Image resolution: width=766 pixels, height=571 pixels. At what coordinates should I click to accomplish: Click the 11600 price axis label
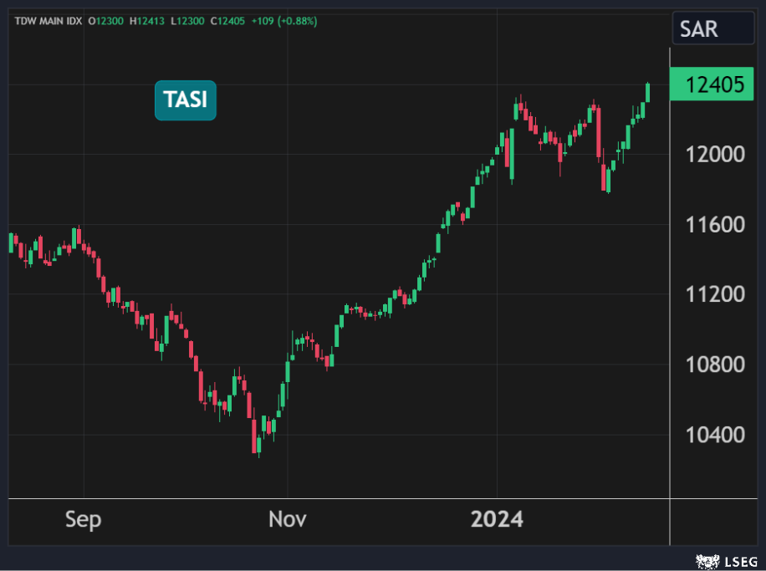pyautogui.click(x=715, y=225)
